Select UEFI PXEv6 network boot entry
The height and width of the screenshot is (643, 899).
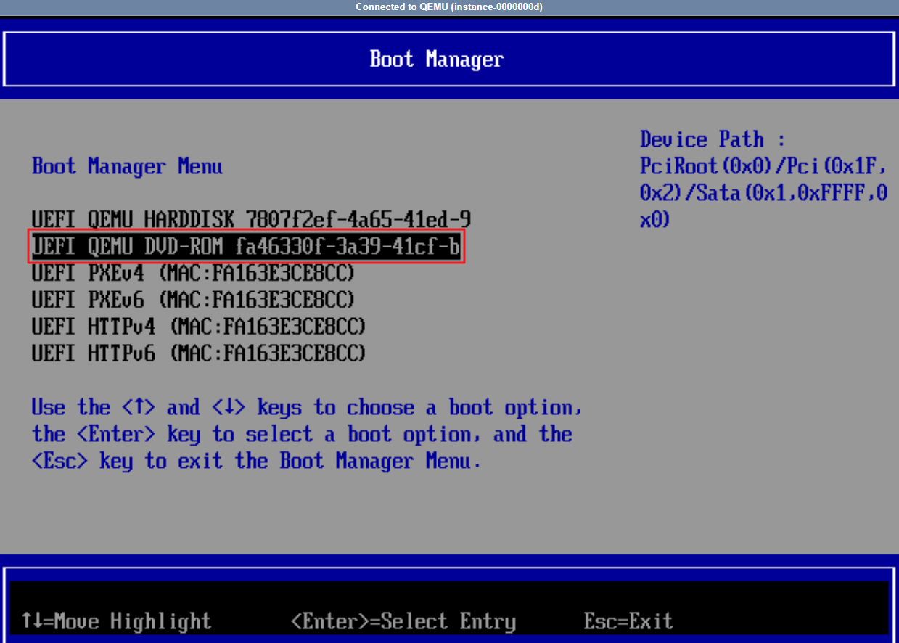192,299
